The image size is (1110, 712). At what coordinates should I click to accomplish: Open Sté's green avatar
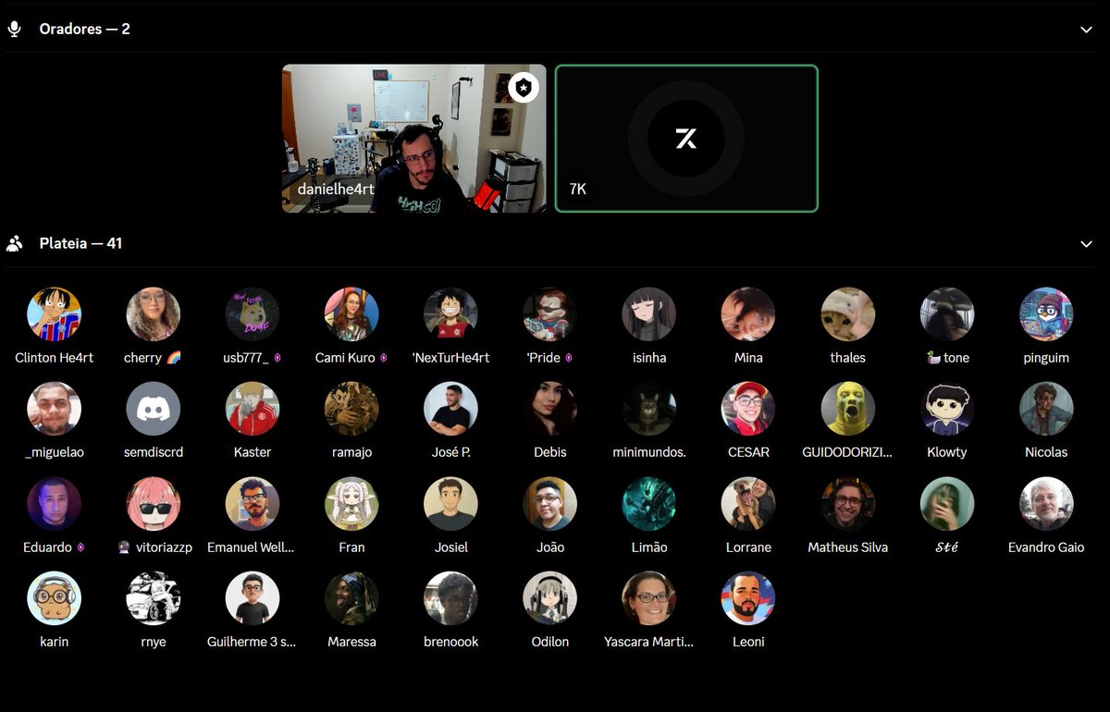tap(947, 504)
